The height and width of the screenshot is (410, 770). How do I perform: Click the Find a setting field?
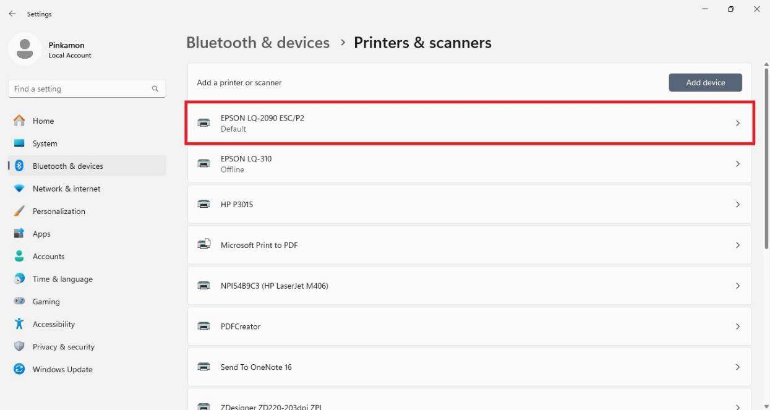(80, 89)
